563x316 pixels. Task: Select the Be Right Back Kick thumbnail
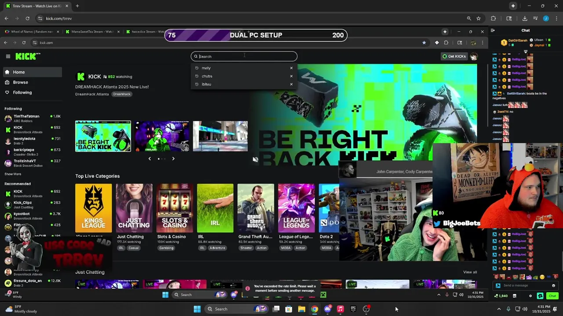103,136
